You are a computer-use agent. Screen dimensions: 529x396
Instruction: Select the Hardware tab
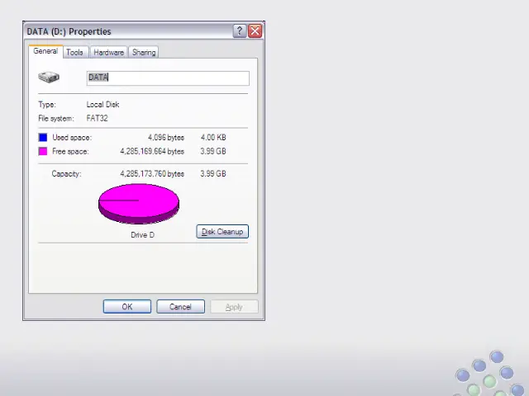tap(108, 52)
